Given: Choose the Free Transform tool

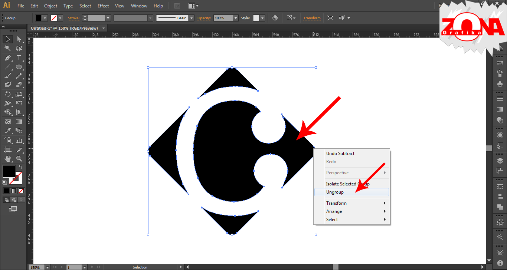Looking at the screenshot, I should [x=19, y=103].
